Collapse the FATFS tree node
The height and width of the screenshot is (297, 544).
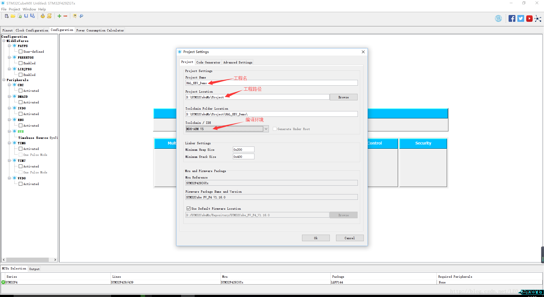[9, 46]
